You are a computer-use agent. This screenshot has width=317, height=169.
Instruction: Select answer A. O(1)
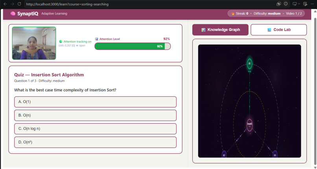[95, 102]
